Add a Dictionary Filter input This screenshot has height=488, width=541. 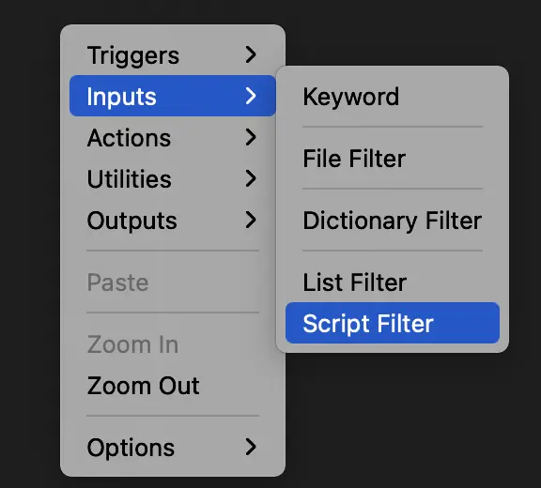pyautogui.click(x=393, y=221)
